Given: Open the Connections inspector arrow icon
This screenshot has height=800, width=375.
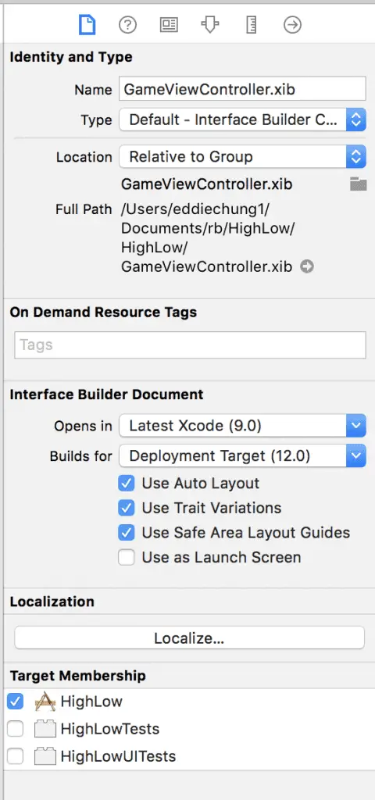Looking at the screenshot, I should click(x=292, y=24).
